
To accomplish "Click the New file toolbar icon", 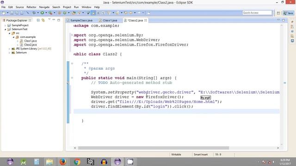I will pos(4,13).
